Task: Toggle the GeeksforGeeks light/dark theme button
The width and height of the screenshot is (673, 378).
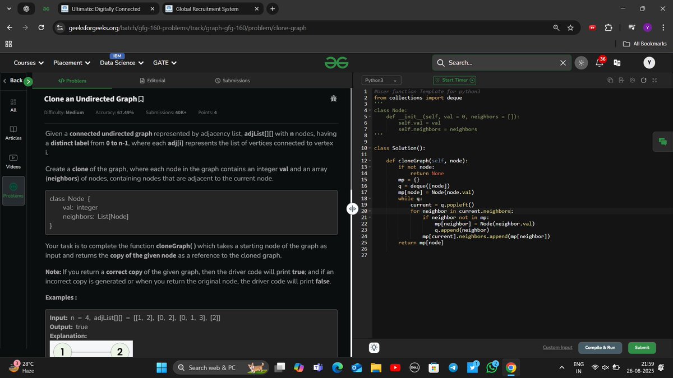Action: click(x=582, y=63)
